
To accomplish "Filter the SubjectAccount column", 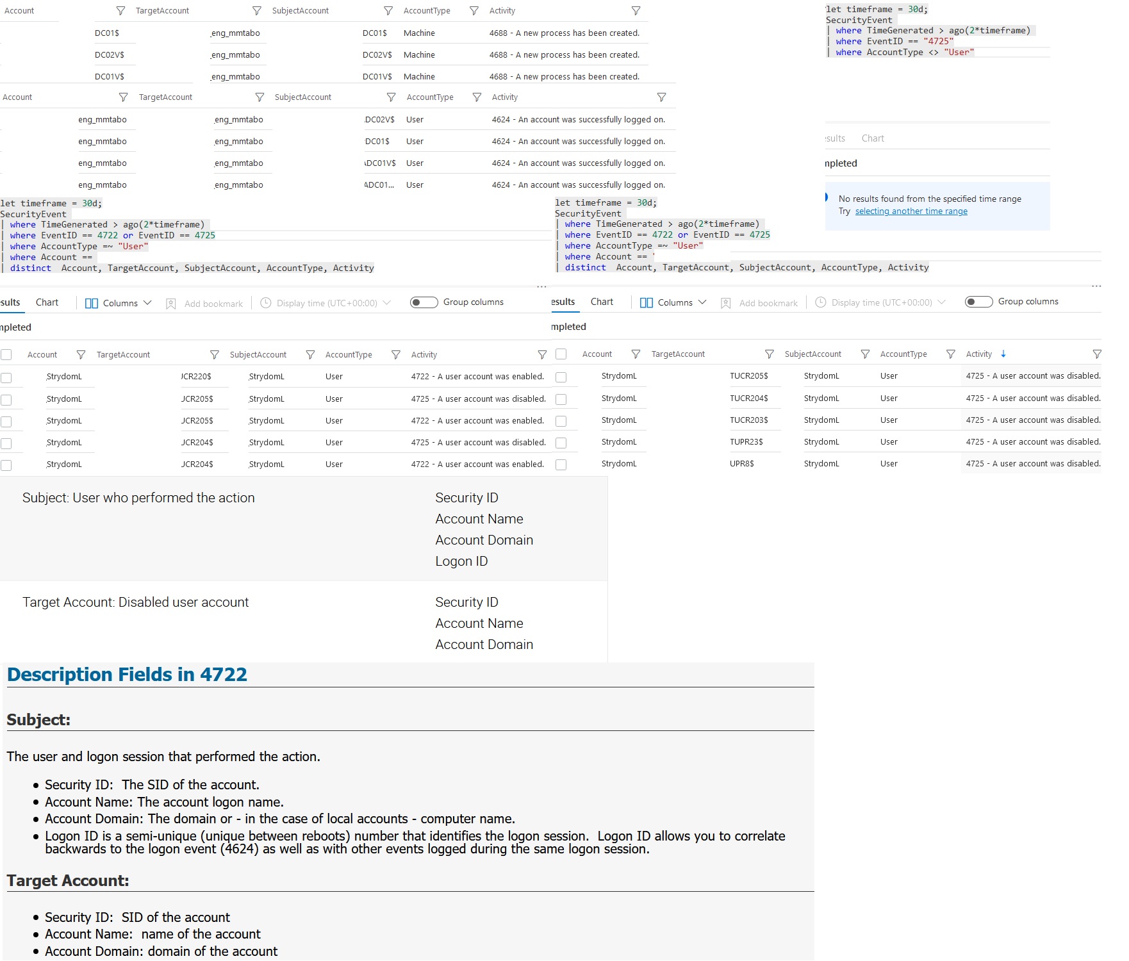I will (388, 10).
